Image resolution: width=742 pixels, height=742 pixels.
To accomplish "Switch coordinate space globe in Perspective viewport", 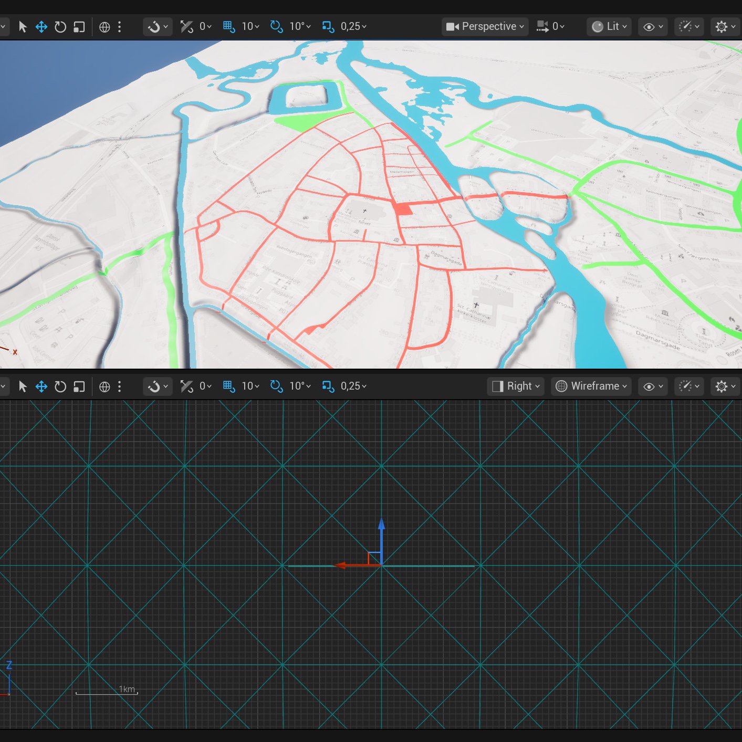I will (x=104, y=27).
